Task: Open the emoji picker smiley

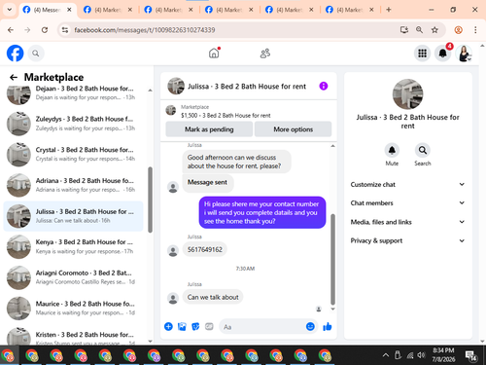Action: click(310, 326)
